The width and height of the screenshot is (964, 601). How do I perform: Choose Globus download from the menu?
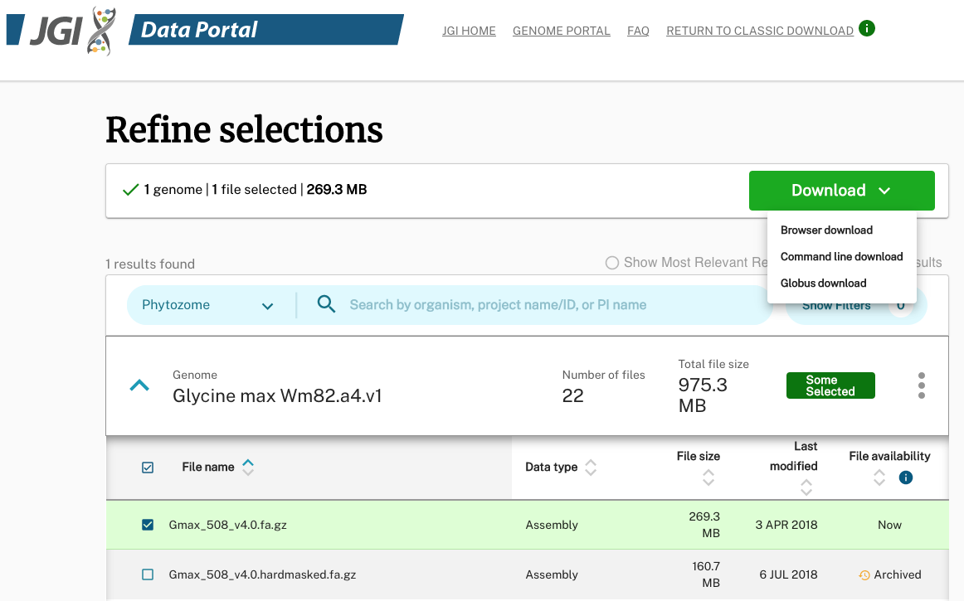[x=823, y=283]
